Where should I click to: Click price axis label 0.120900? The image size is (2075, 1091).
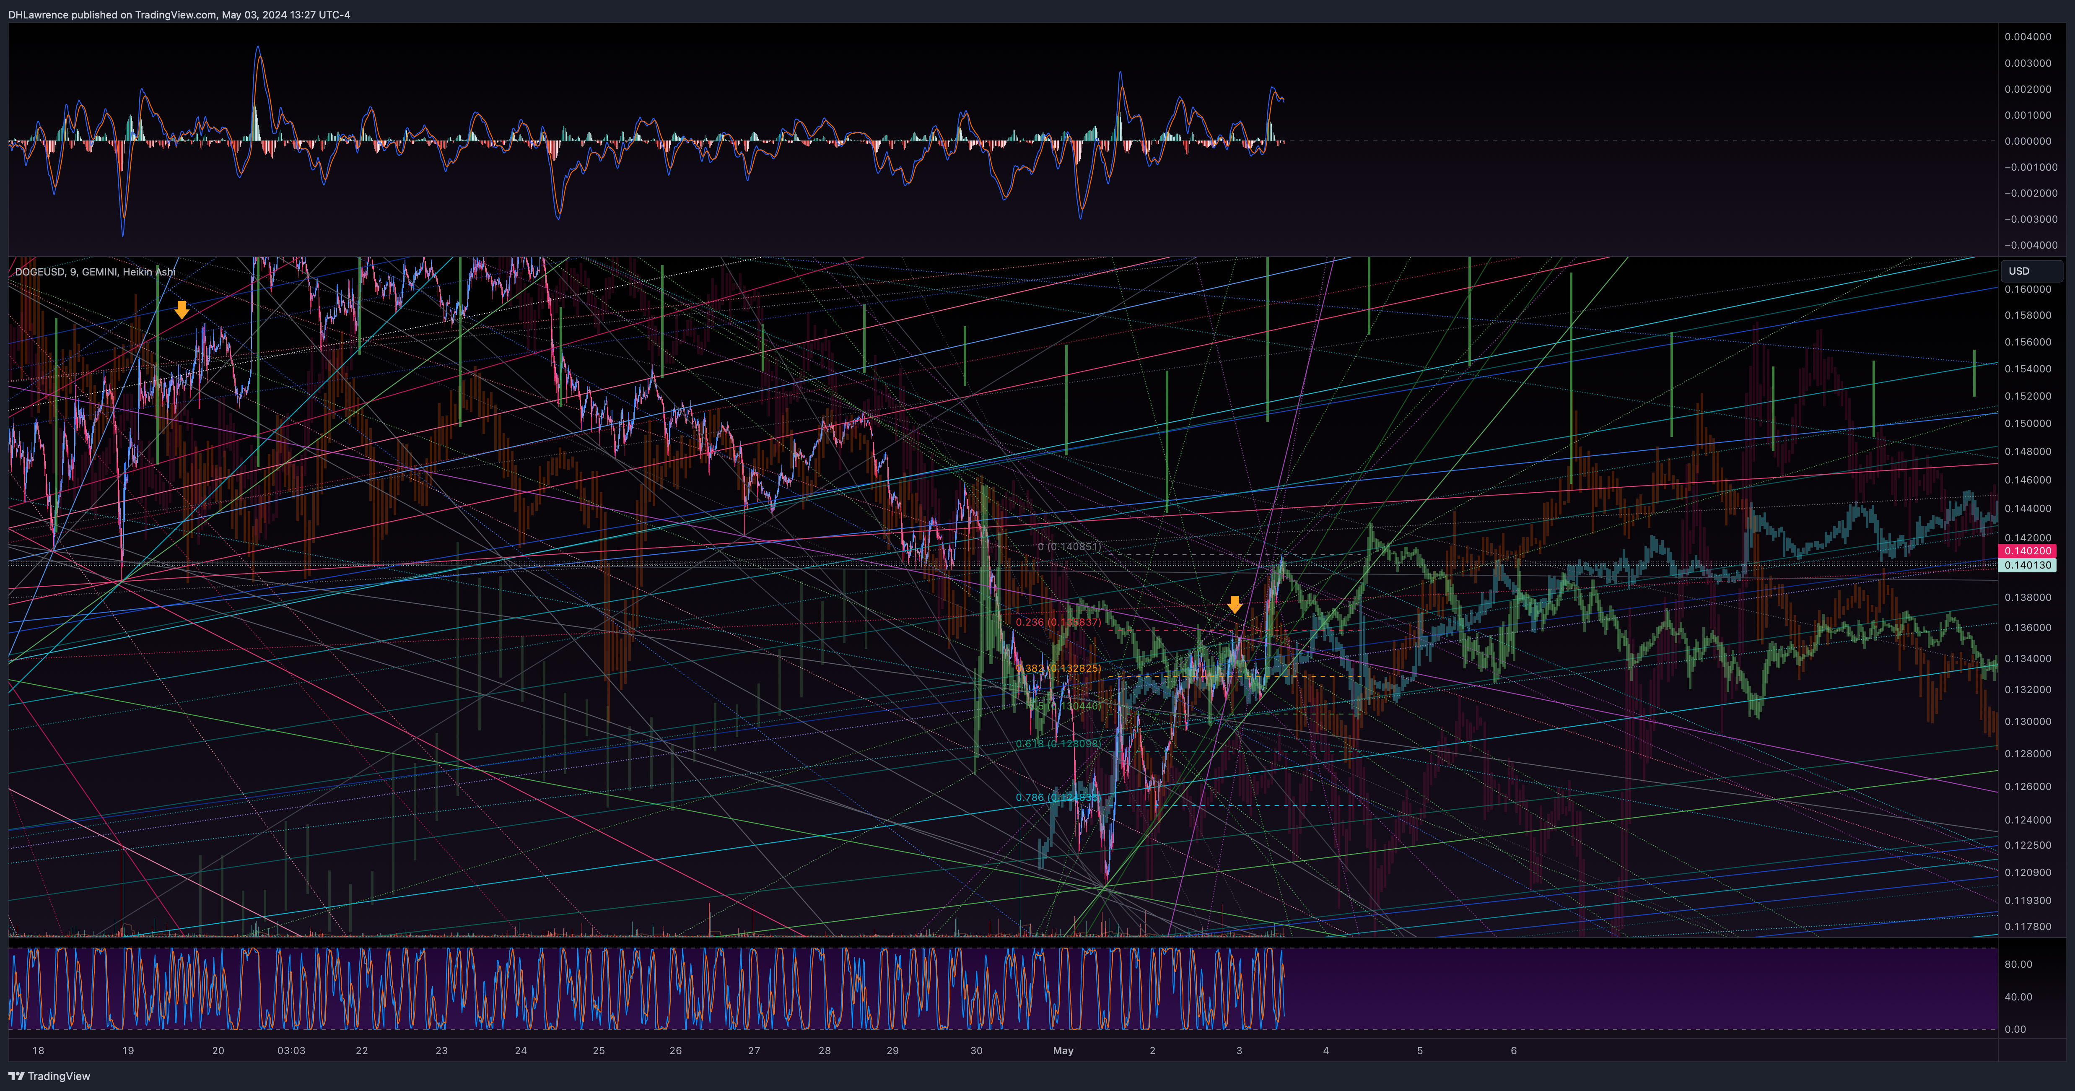(x=2028, y=873)
